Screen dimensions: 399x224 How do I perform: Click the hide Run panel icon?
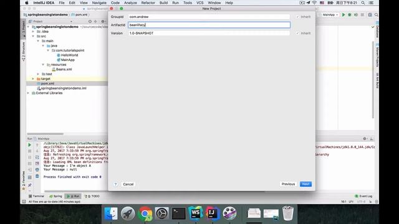[x=372, y=139]
